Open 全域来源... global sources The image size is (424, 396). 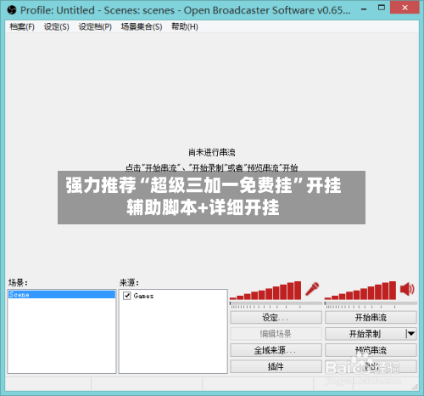tap(276, 350)
